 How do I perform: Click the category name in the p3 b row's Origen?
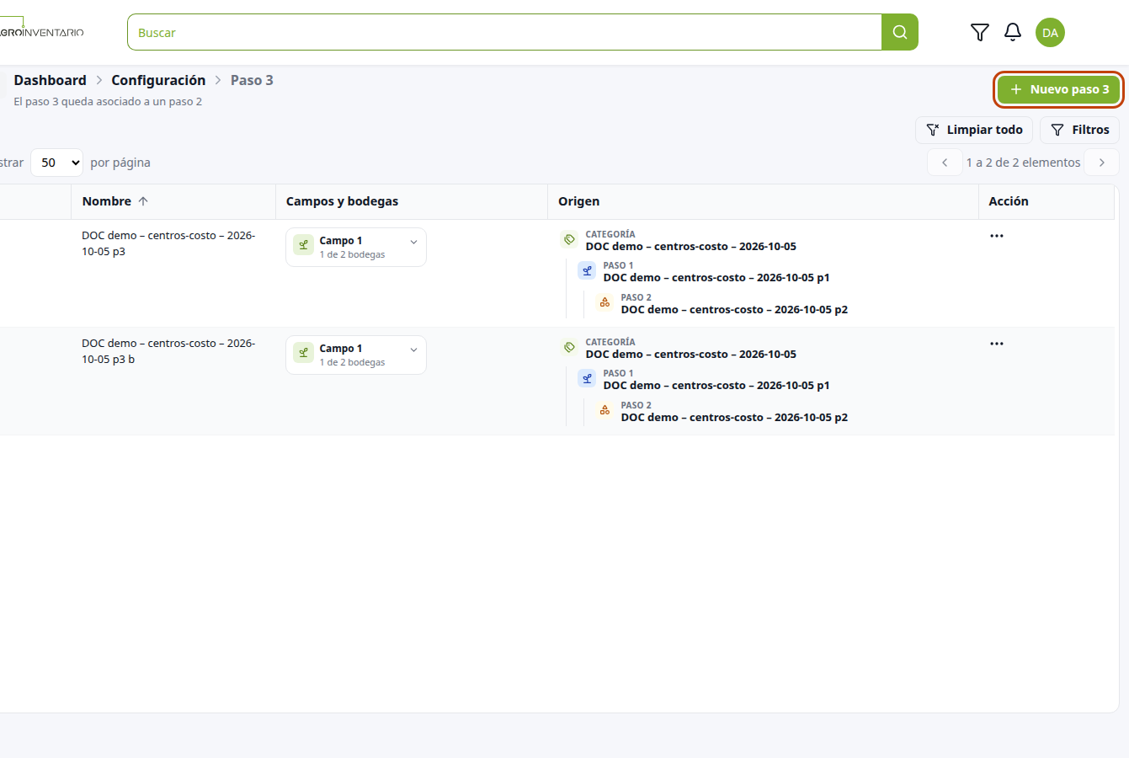point(691,355)
